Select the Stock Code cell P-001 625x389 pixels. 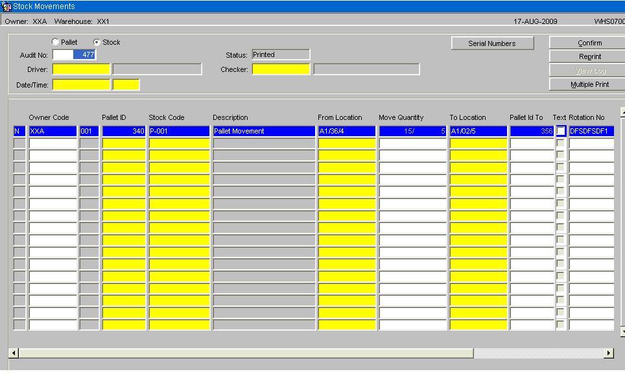click(x=179, y=131)
